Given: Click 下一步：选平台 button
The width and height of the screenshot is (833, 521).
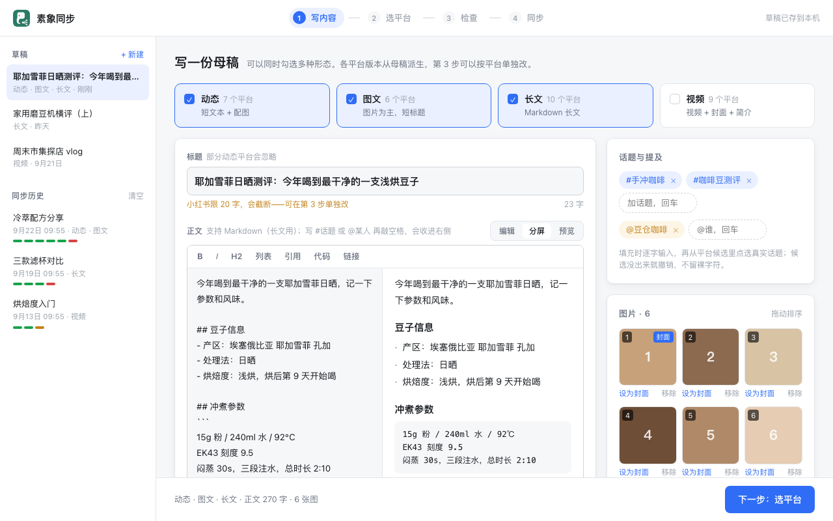Looking at the screenshot, I should click(770, 500).
